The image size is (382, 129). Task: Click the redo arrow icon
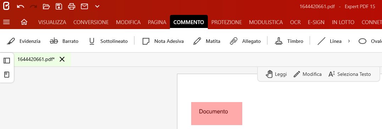click(x=33, y=7)
